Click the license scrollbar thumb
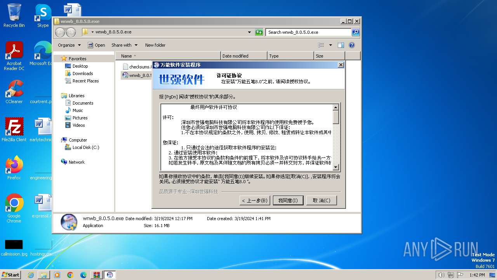This screenshot has height=280, width=497. pos(336,117)
